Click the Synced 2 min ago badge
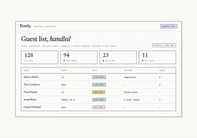Image resolution: width=197 pixels, height=138 pixels. point(164,45)
